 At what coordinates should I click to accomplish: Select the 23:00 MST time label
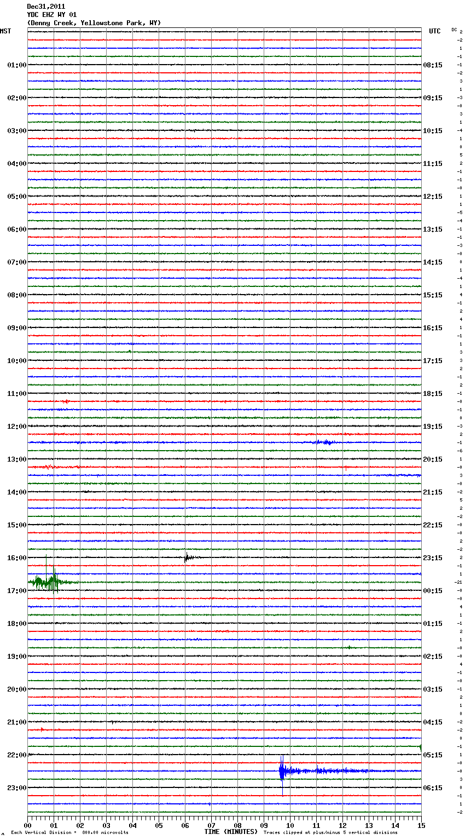17,788
